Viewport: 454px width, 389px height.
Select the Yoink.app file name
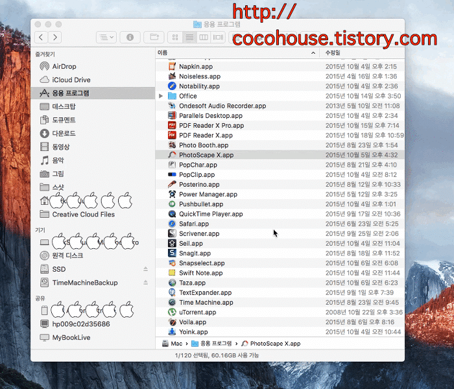pyautogui.click(x=193, y=332)
